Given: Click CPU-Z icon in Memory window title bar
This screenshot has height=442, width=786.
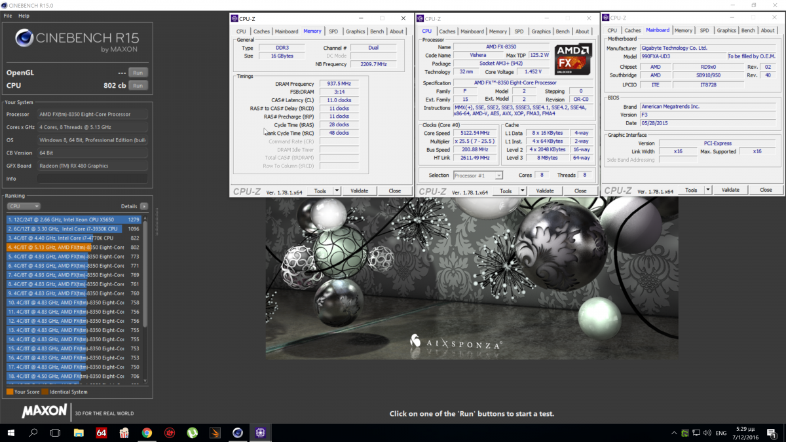Looking at the screenshot, I should (x=235, y=18).
